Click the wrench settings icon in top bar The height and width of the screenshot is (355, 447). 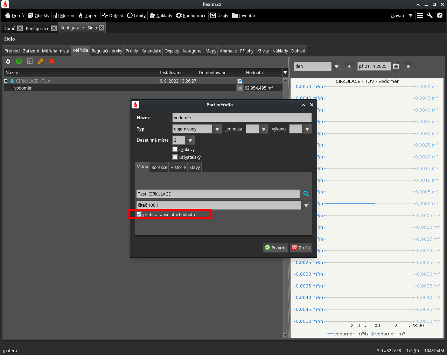tap(430, 15)
